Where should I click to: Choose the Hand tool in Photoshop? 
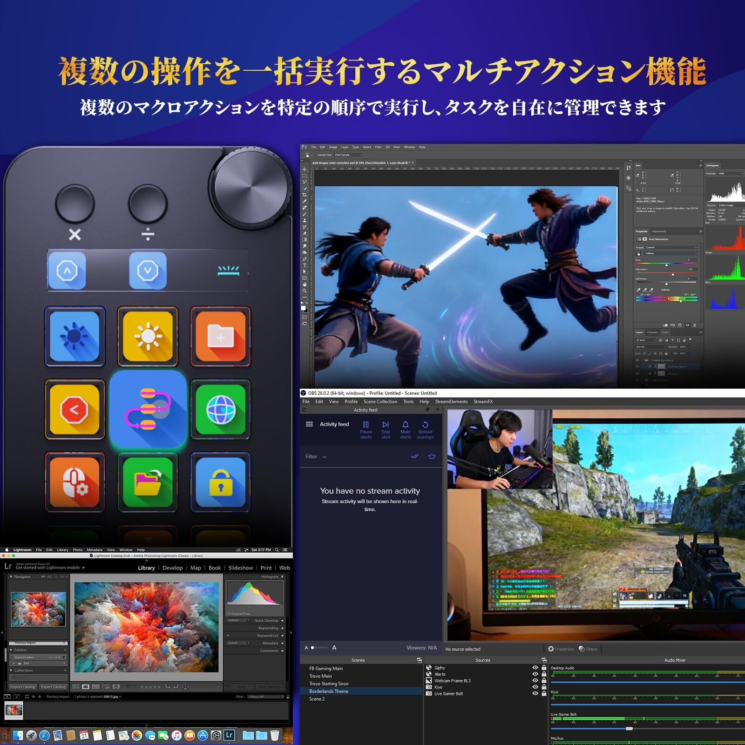tap(305, 284)
